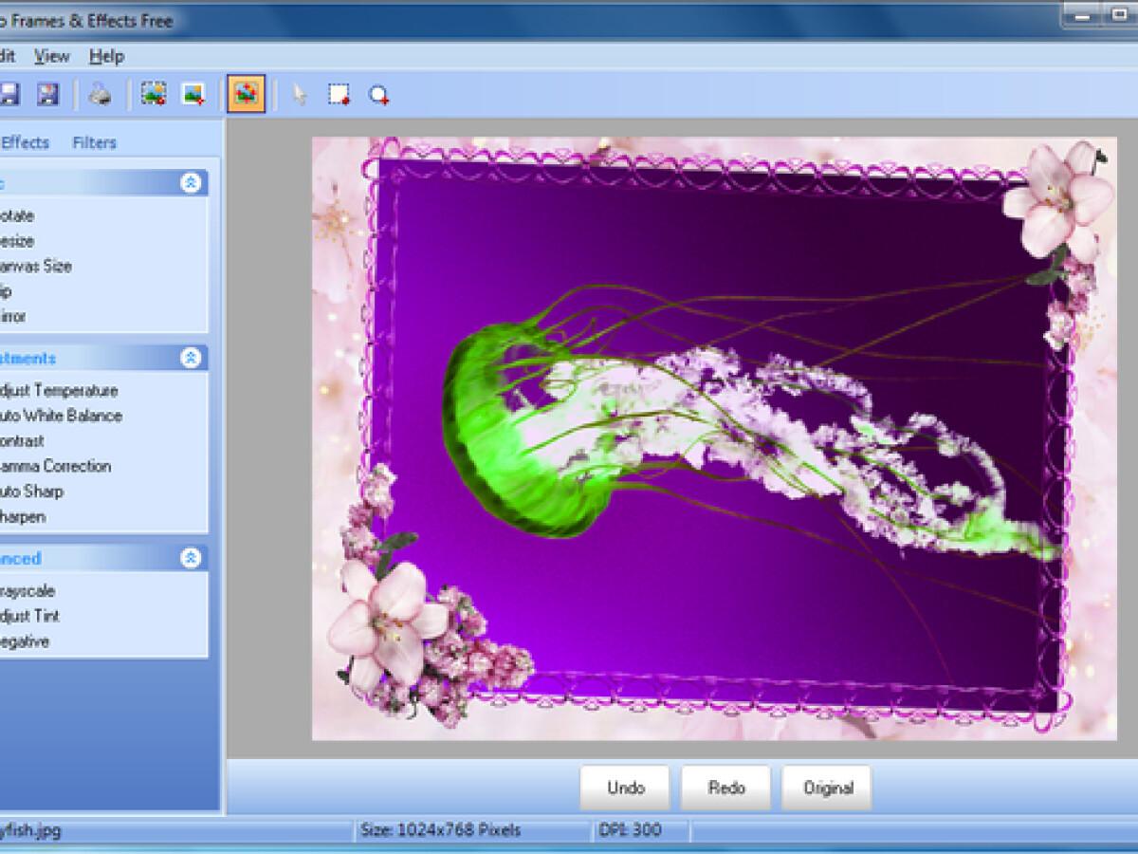Open the View menu
Viewport: 1138px width, 854px height.
pyautogui.click(x=51, y=56)
